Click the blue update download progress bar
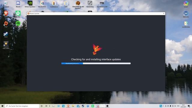Viewport: 192px width, 108px height. point(96,63)
